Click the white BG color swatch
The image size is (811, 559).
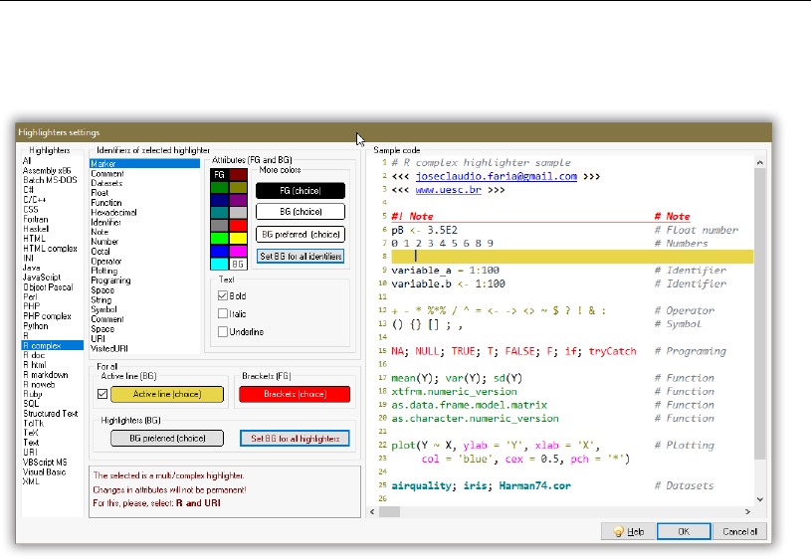click(x=238, y=265)
